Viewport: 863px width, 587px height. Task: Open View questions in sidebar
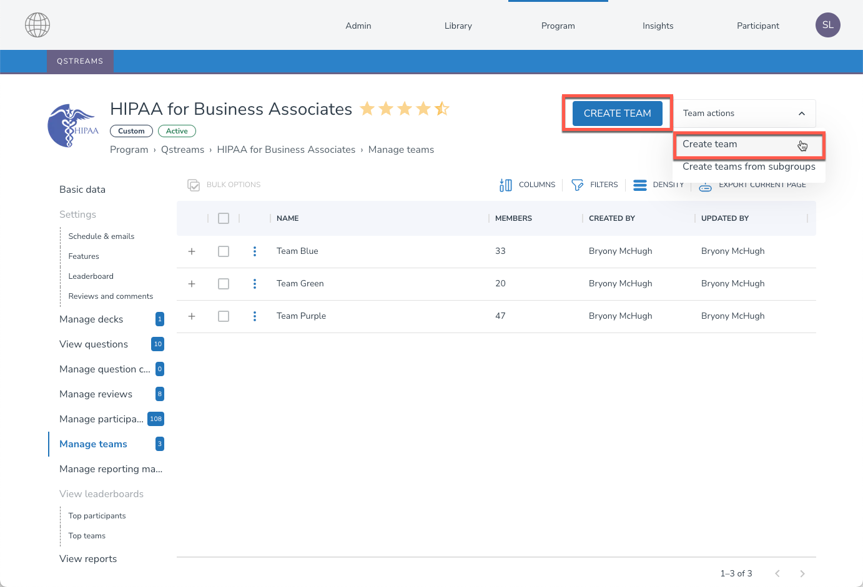[94, 344]
